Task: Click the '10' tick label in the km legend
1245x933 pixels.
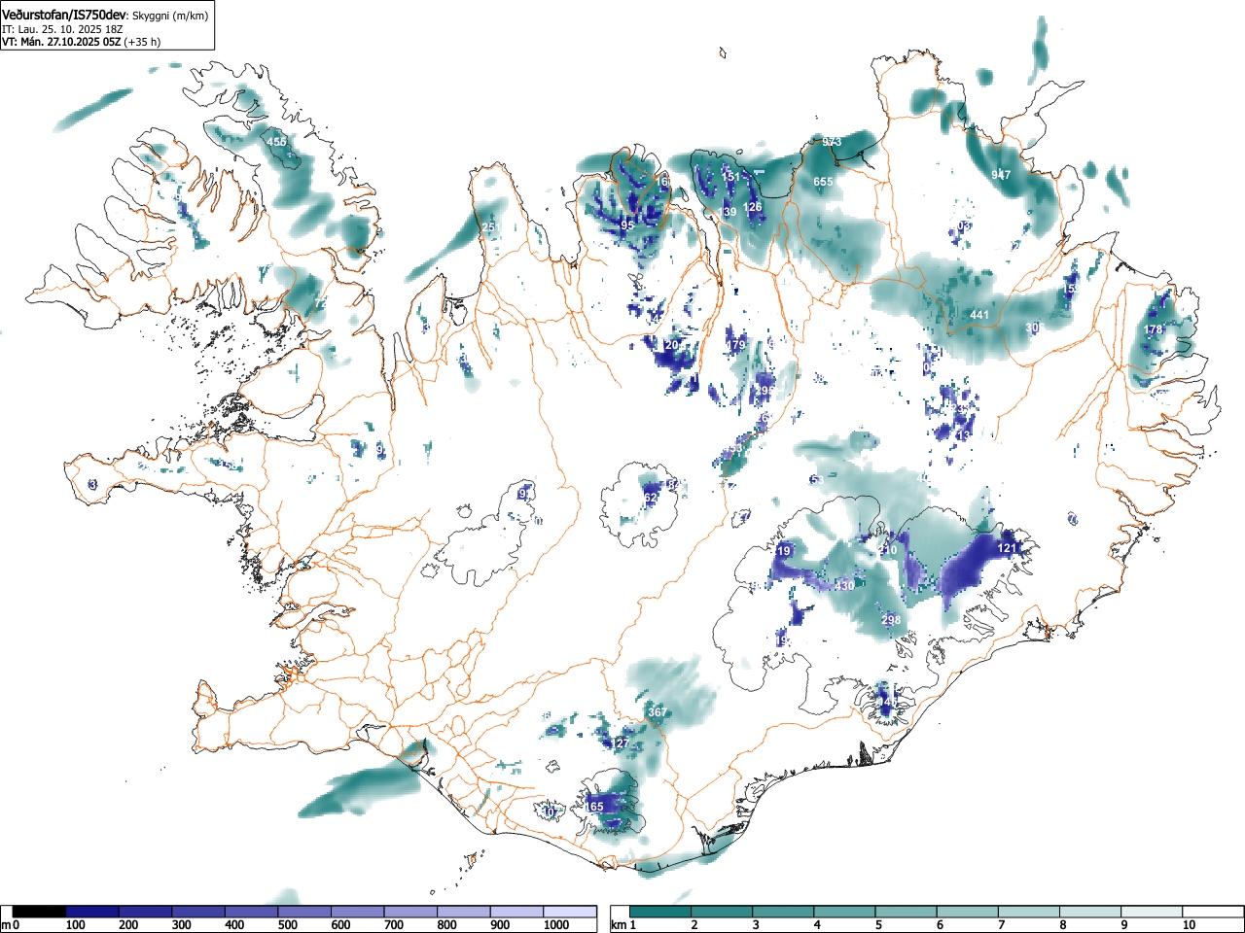Action: coord(1189,925)
